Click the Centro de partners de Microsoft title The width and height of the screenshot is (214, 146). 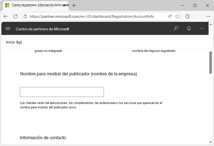coord(42,29)
